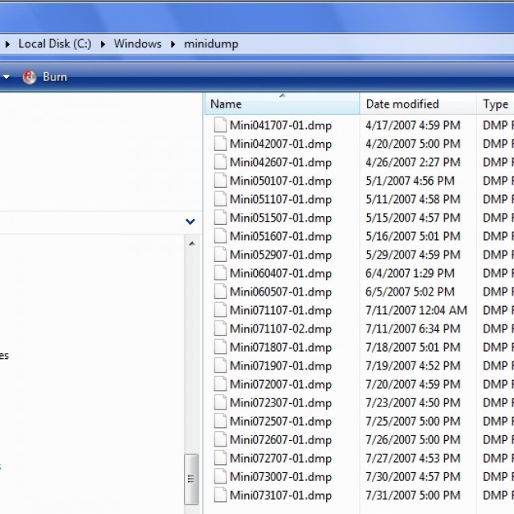This screenshot has width=514, height=514.
Task: Select the Mini041707-01.dmp file icon
Action: tap(221, 125)
